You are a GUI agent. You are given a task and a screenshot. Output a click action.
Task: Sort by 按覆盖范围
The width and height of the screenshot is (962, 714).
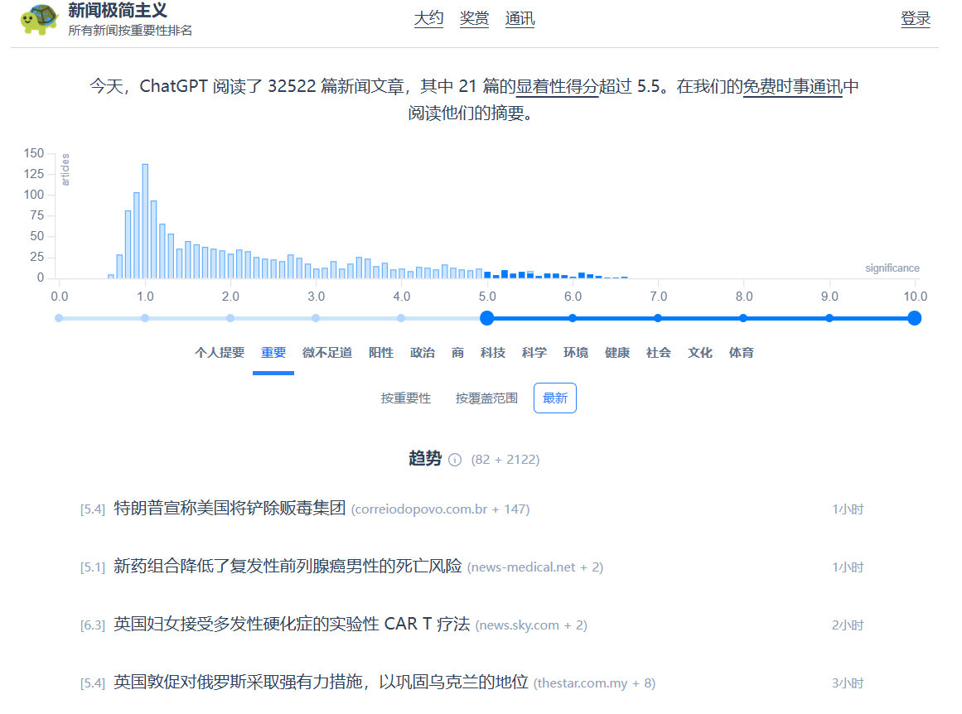(x=486, y=398)
